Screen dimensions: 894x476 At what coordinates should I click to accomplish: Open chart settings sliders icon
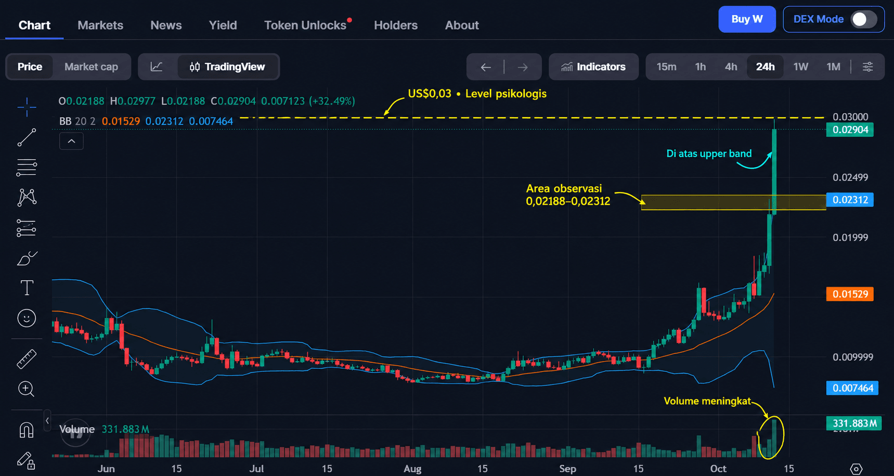pyautogui.click(x=867, y=67)
